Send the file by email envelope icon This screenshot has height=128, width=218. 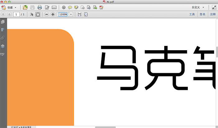[54, 7]
